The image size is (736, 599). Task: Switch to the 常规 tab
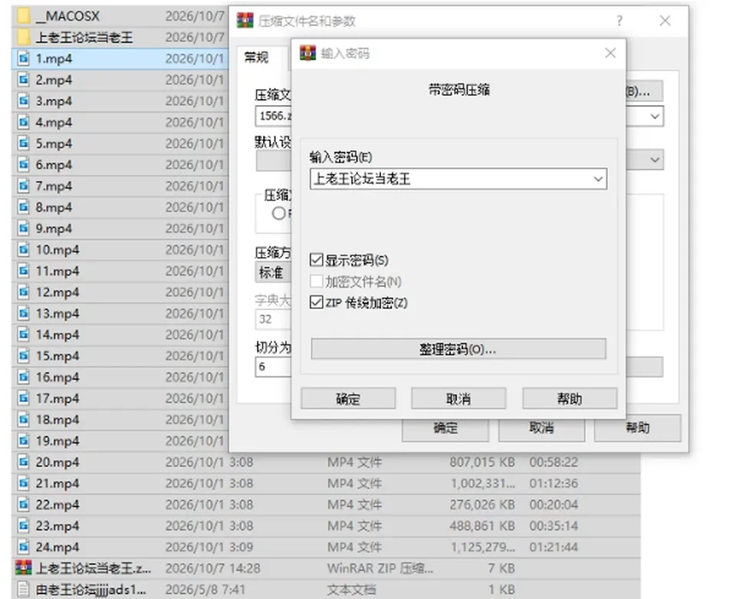pos(256,58)
